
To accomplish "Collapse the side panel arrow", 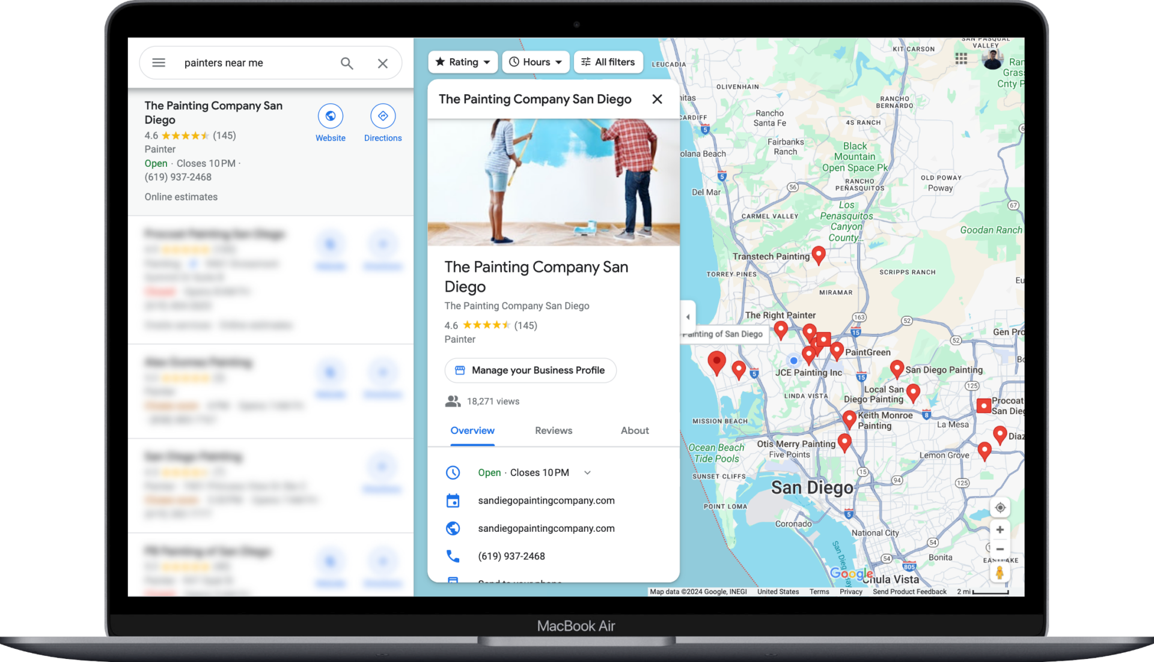I will click(x=688, y=317).
